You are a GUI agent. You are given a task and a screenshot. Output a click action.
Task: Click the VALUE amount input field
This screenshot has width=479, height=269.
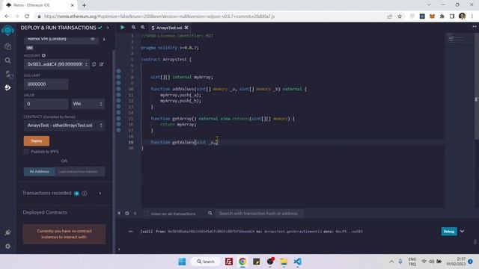click(x=46, y=104)
